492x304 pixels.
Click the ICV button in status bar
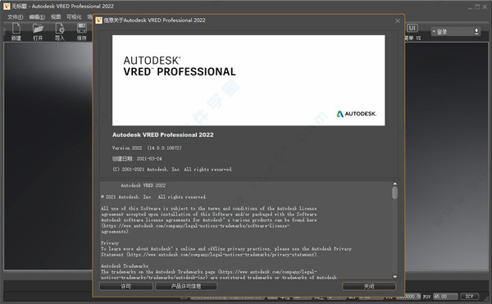point(469,296)
